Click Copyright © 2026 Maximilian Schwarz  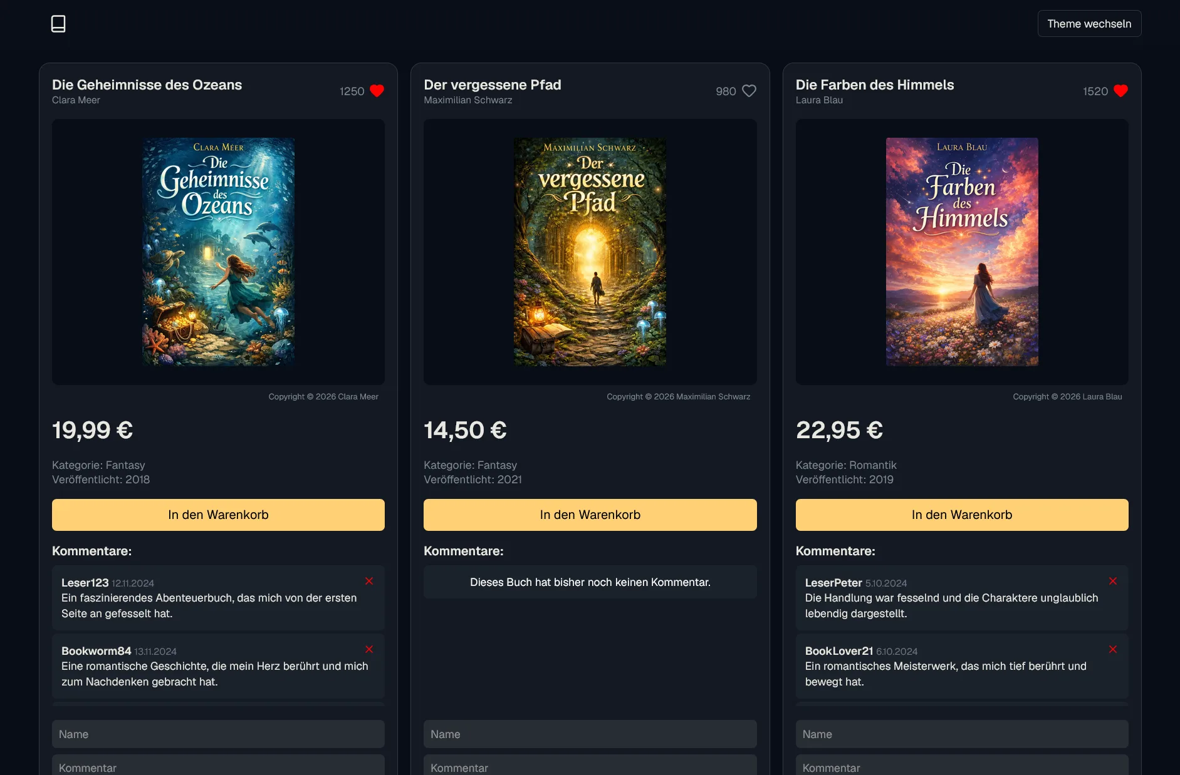click(x=678, y=397)
